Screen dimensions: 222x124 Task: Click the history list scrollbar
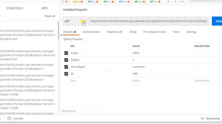click(58, 30)
